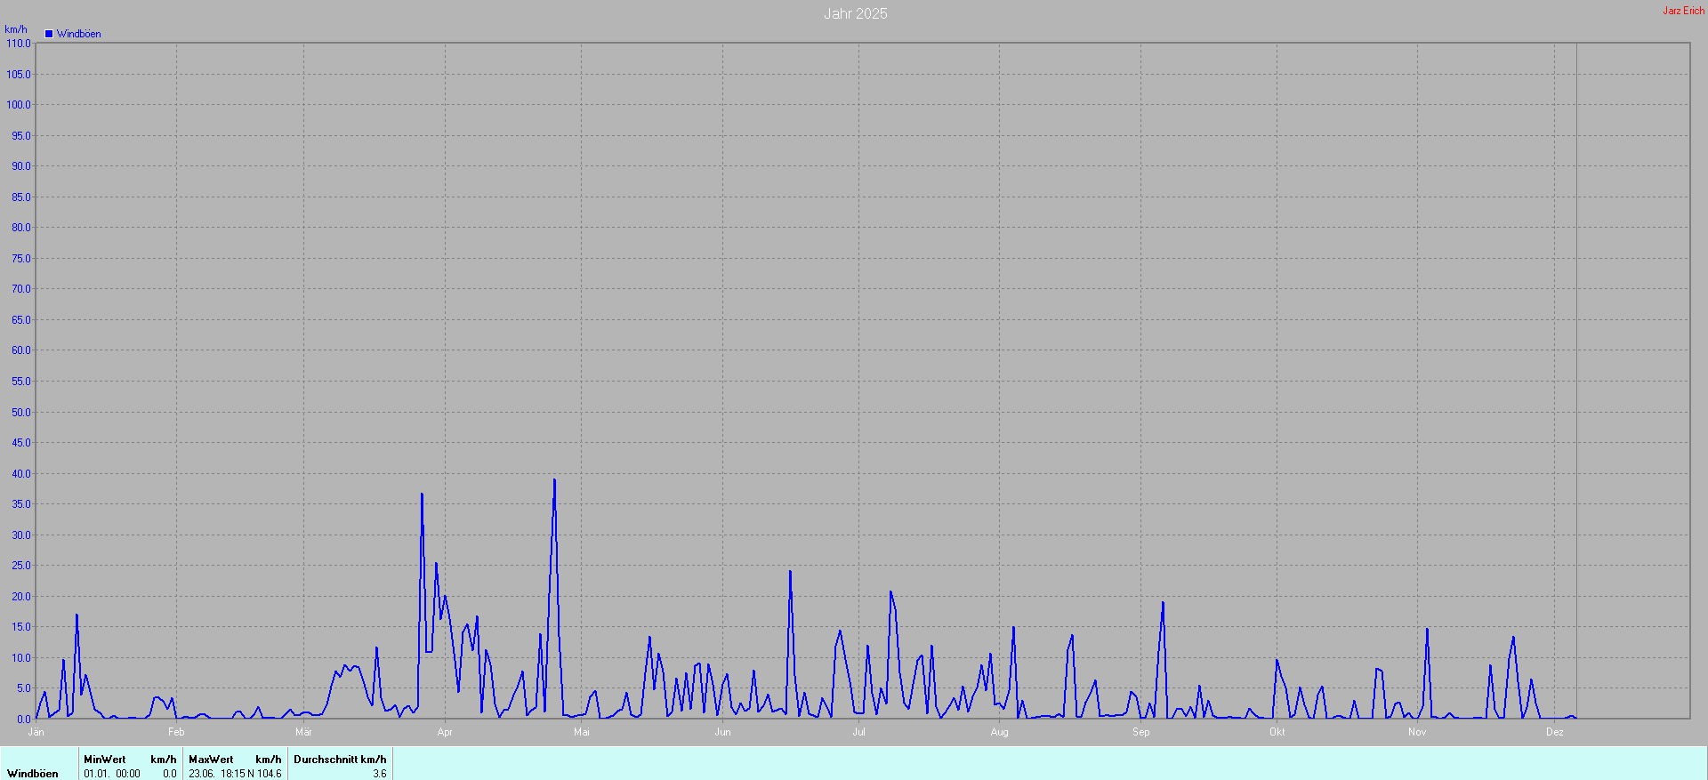Click the blue Windböen legend color square

49,34
